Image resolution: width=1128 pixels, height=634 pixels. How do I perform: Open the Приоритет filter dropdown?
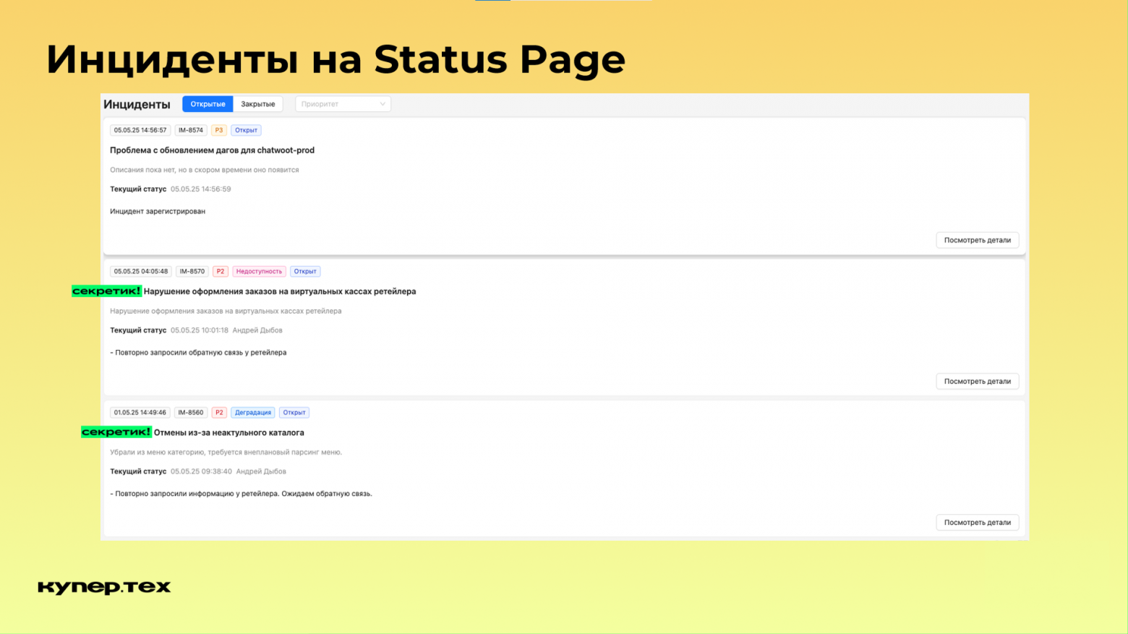pos(343,103)
